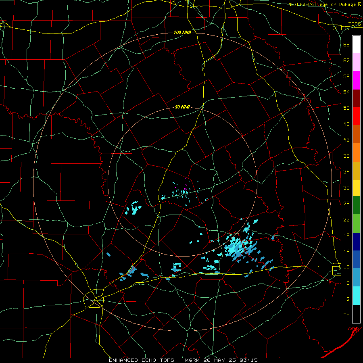The image size is (363, 363).
Task: Click the '2' legend value
Action: pos(348,299)
